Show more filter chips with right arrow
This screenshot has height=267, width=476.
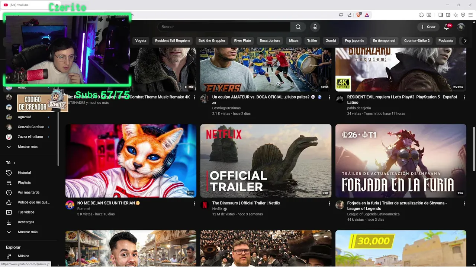point(465,41)
